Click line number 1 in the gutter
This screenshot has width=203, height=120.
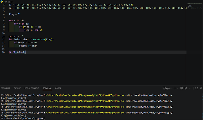click(4, 5)
